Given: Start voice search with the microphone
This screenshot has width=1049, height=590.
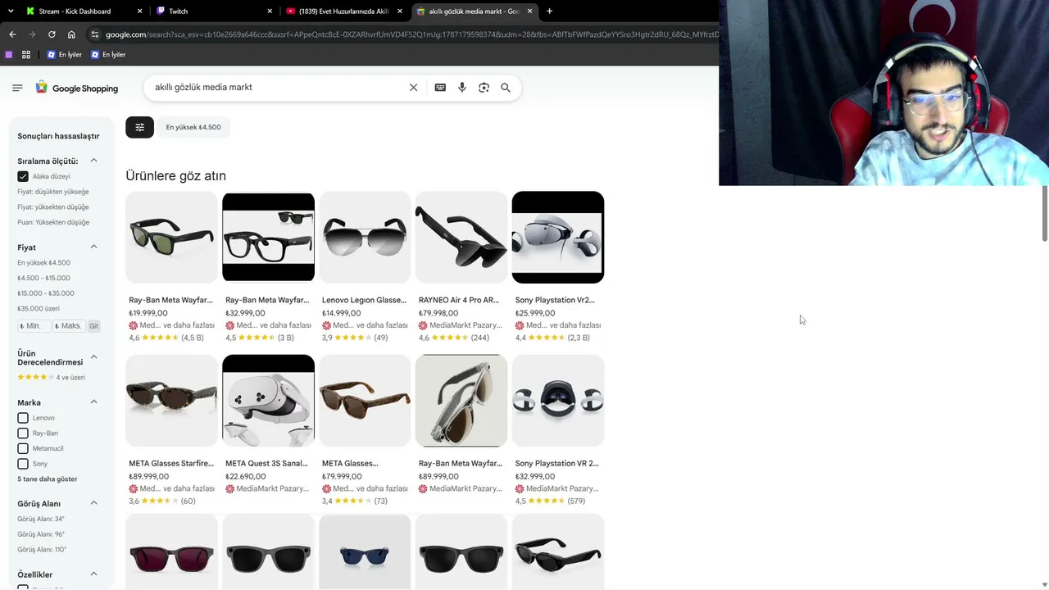Looking at the screenshot, I should 462,88.
